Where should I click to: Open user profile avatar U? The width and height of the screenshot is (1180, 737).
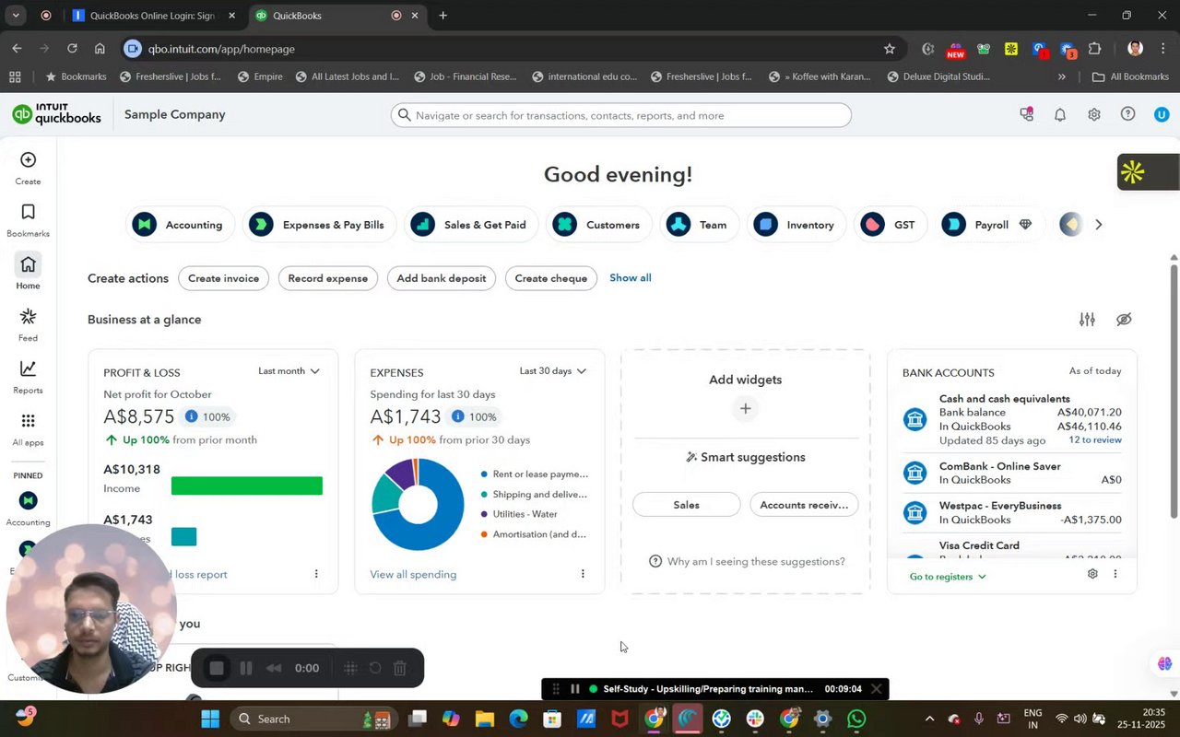point(1162,114)
